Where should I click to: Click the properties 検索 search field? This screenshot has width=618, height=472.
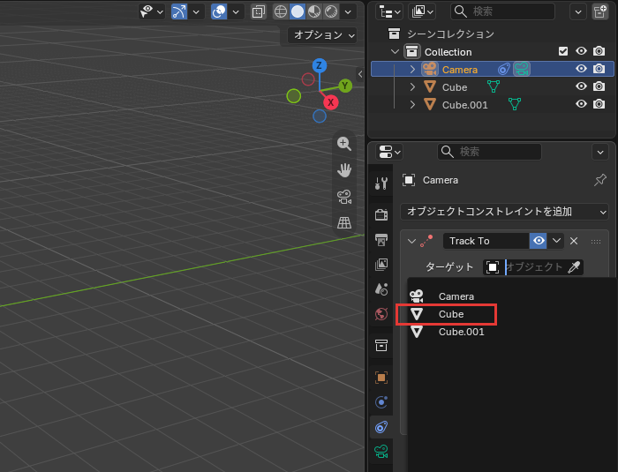[489, 152]
